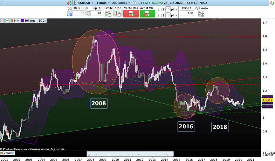Click the candlestick chart style icon
This screenshot has height=161, width=275.
[x=69, y=3]
